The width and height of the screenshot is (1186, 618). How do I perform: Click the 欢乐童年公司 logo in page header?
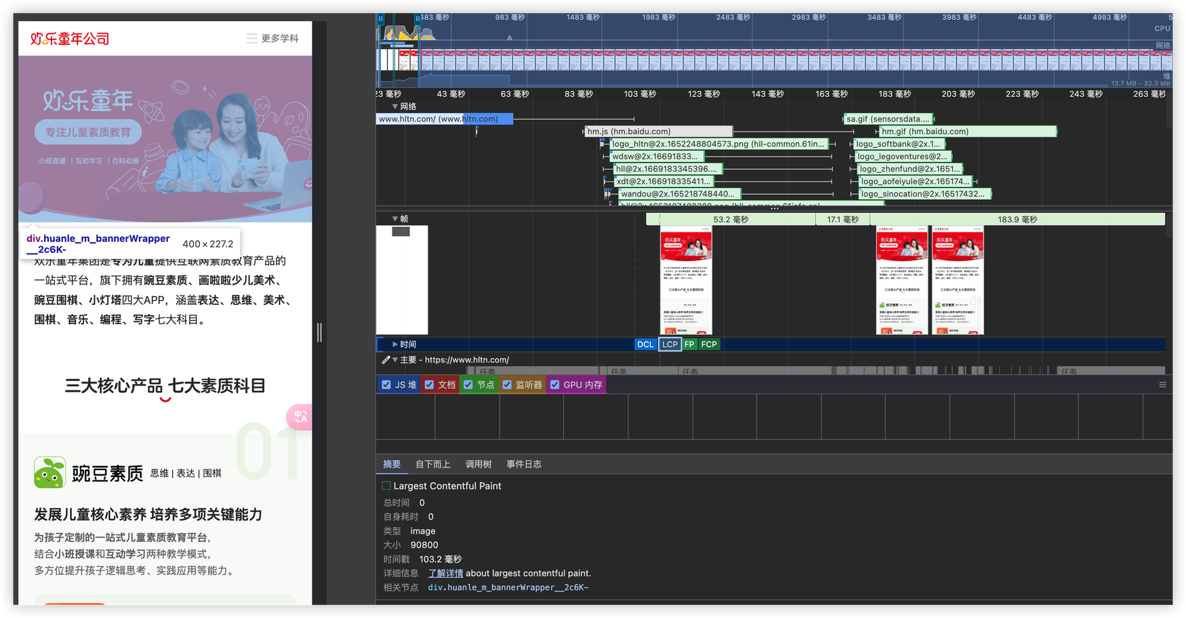coord(70,39)
